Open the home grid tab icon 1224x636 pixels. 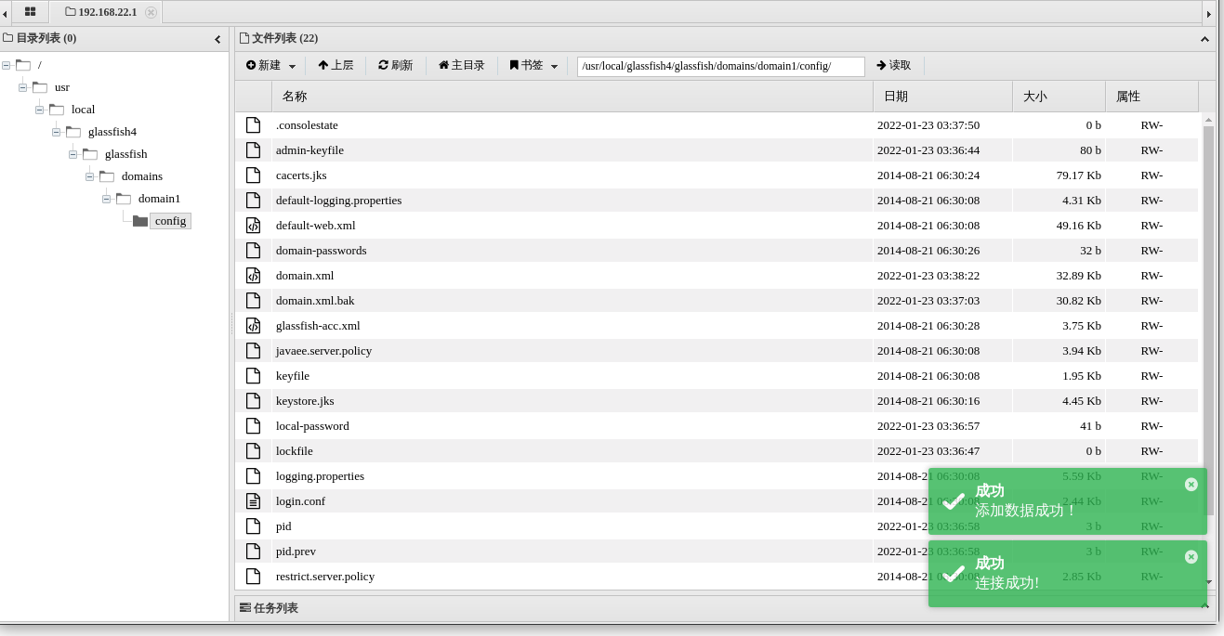[x=30, y=12]
